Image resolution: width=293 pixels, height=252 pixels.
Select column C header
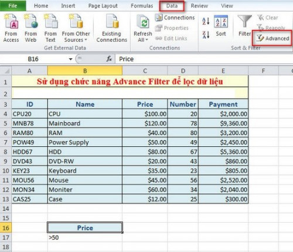[145, 70]
